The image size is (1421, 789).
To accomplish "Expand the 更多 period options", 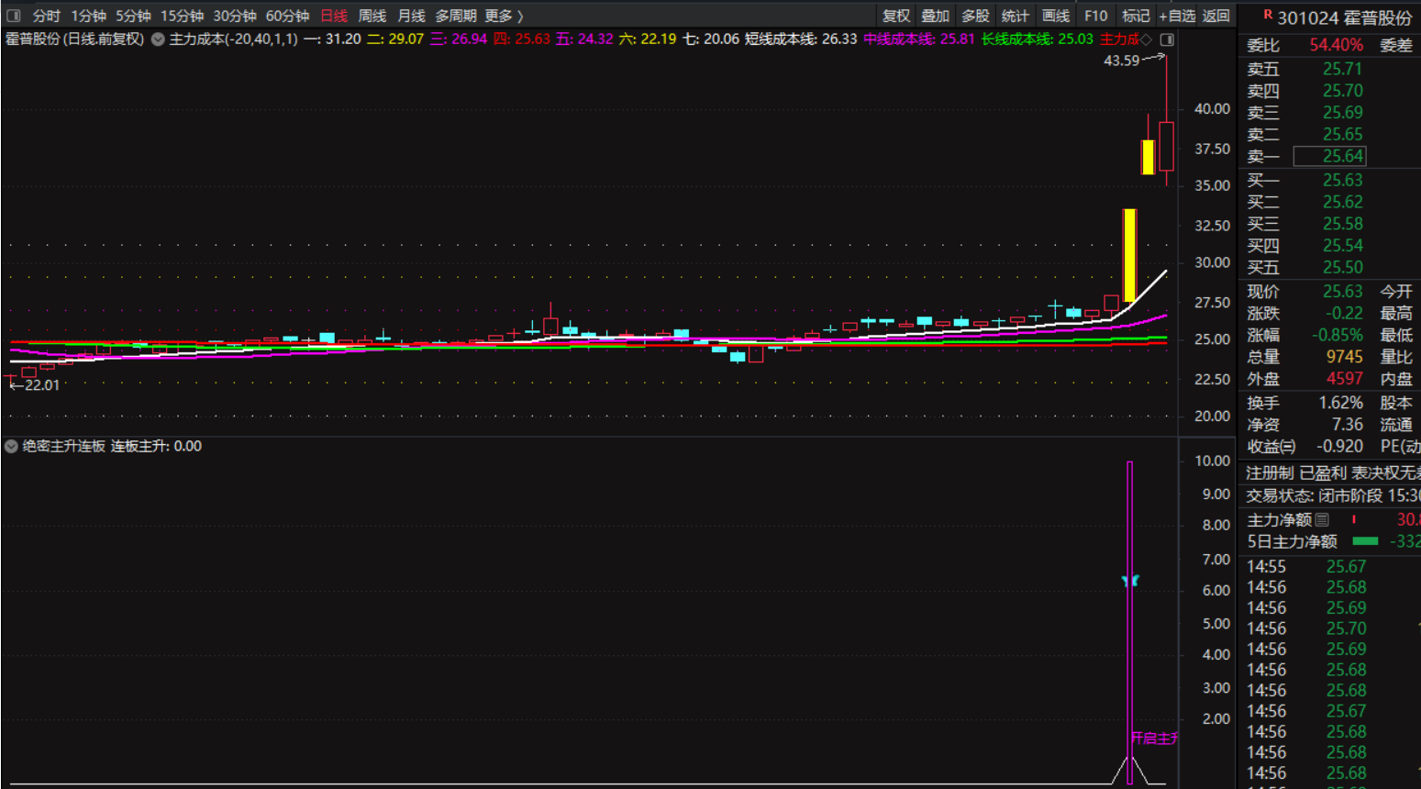I will (504, 16).
